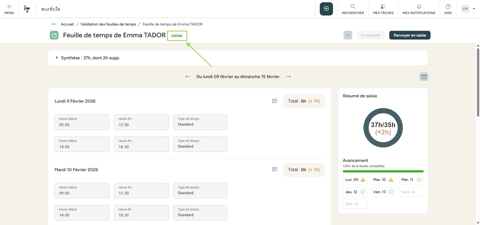Click the green Avancement progress bar
Viewport: 480px width, 225px height.
[383, 171]
